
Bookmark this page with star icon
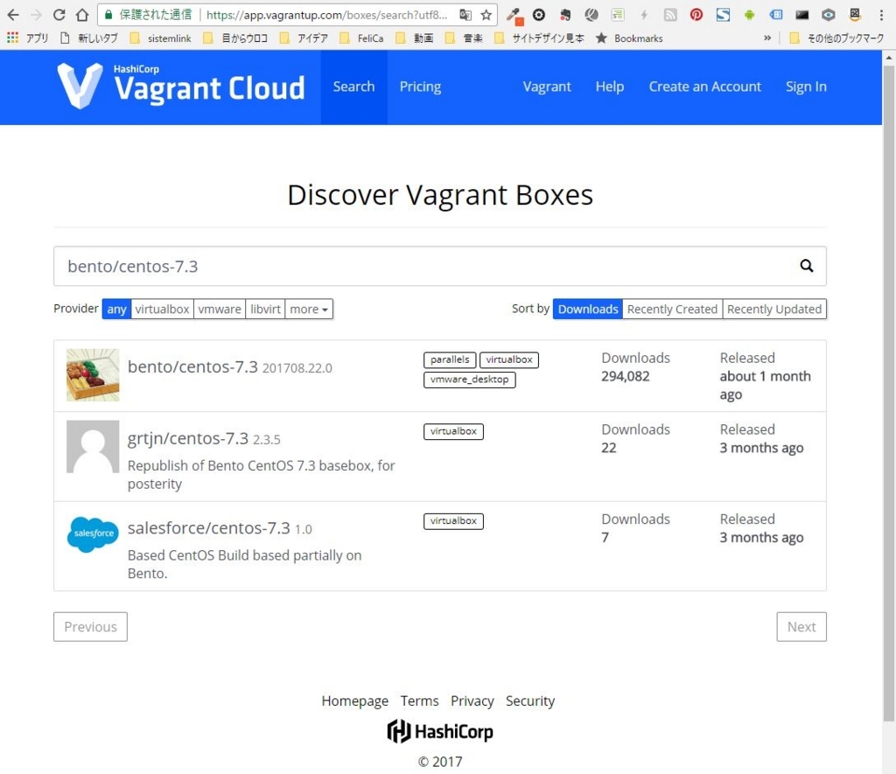tap(486, 15)
